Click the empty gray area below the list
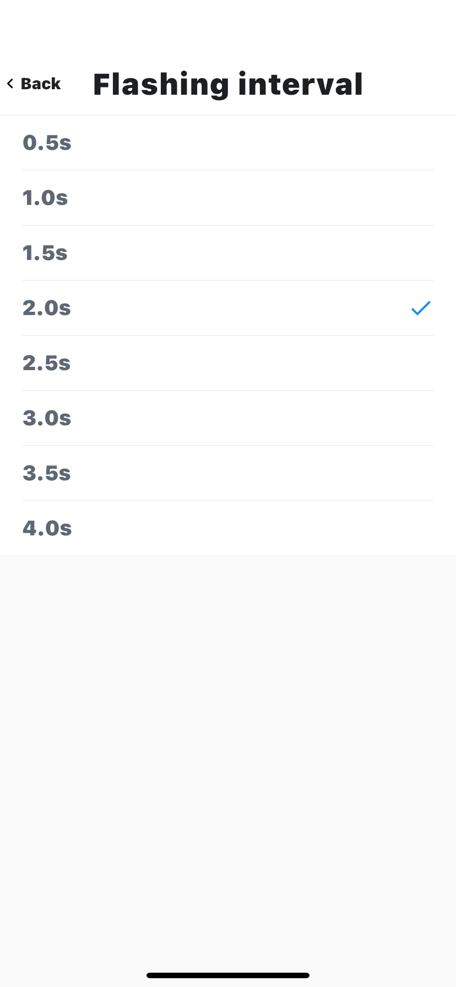This screenshot has height=987, width=456. click(x=228, y=744)
